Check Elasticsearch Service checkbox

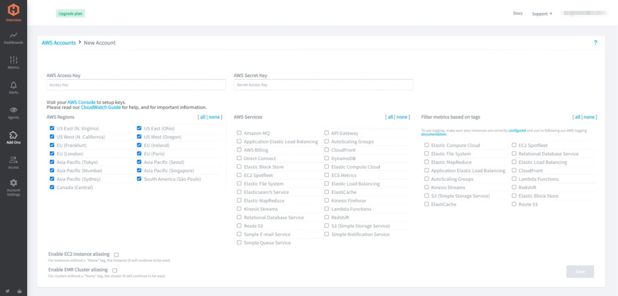(239, 192)
